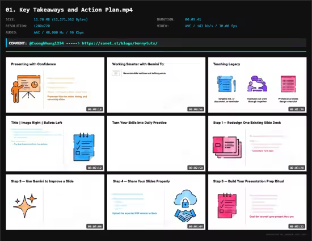Viewport: 312px width, 241px height.
Task: Click the pink notepad checklist icon in Step 5
Action: coord(227,206)
